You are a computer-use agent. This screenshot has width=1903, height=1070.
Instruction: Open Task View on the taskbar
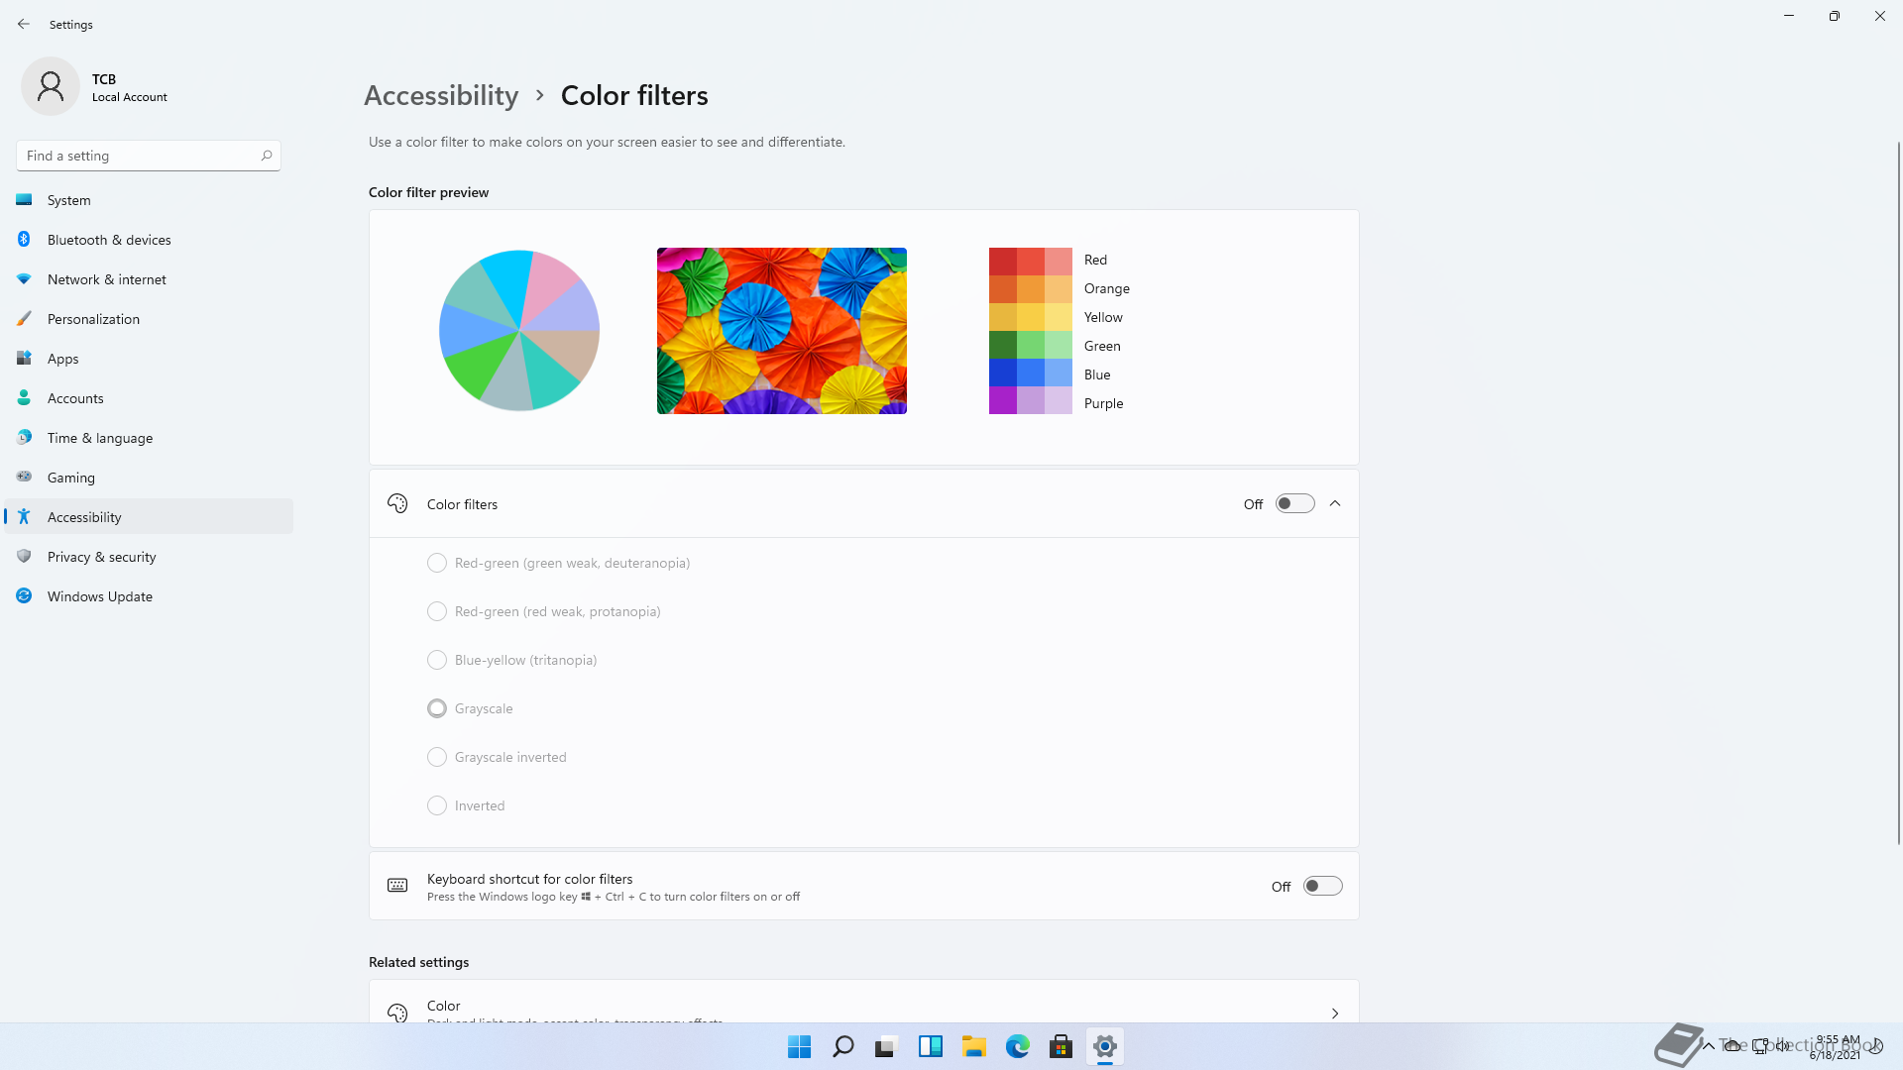[886, 1046]
